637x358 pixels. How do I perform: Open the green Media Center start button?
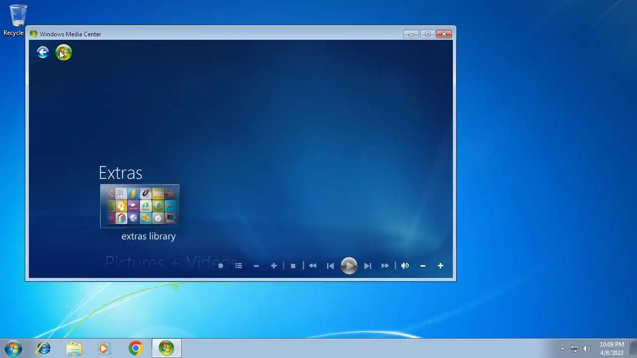tap(64, 52)
